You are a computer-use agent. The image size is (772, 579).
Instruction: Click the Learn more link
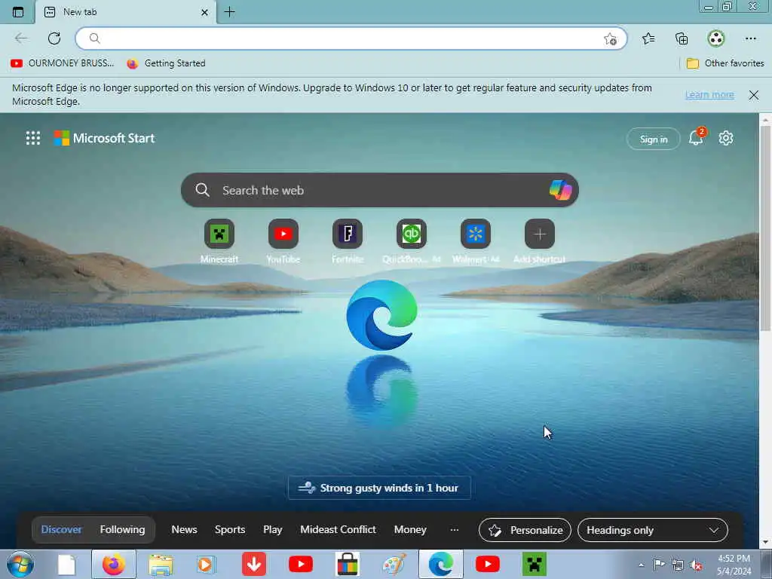[x=709, y=94]
